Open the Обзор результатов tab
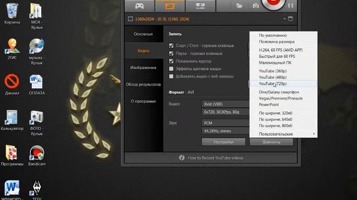This screenshot has width=357, height=200. tap(143, 84)
